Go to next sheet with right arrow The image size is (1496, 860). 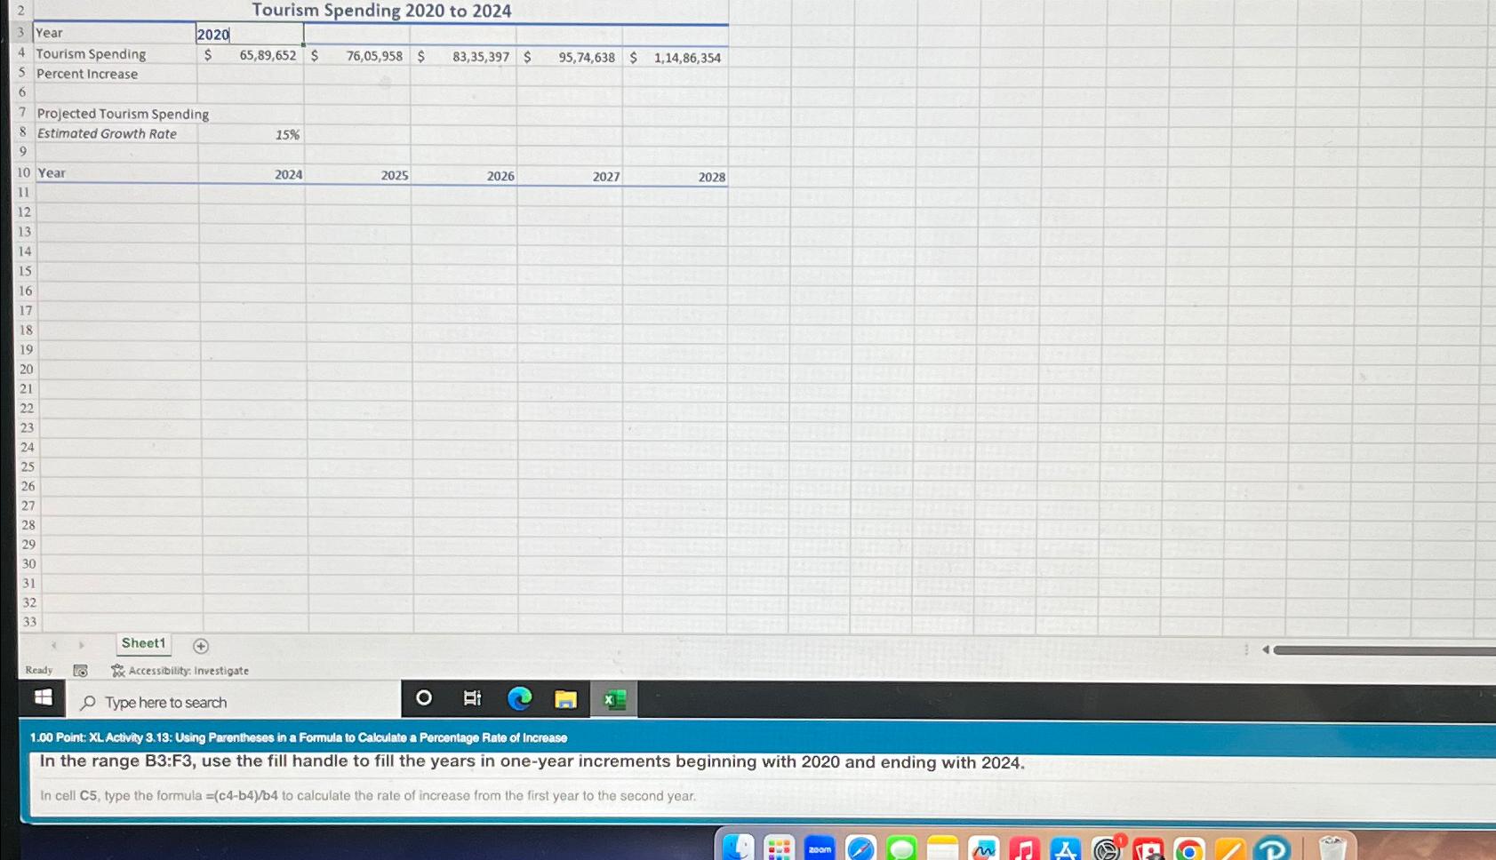click(x=82, y=645)
